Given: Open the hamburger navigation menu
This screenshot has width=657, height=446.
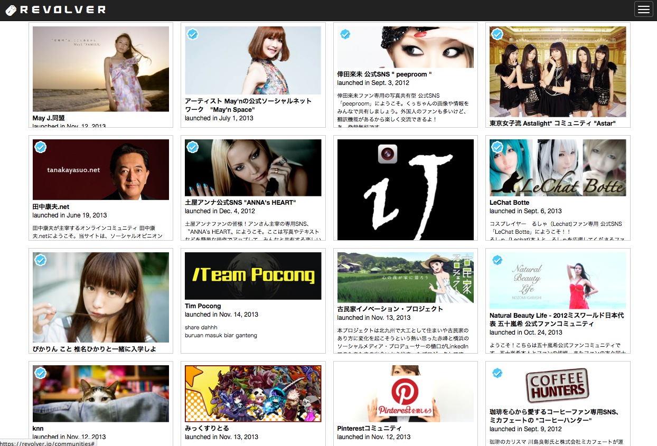Looking at the screenshot, I should (643, 10).
